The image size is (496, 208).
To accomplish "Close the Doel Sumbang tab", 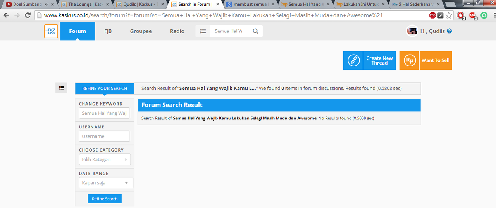I will [x=52, y=5].
